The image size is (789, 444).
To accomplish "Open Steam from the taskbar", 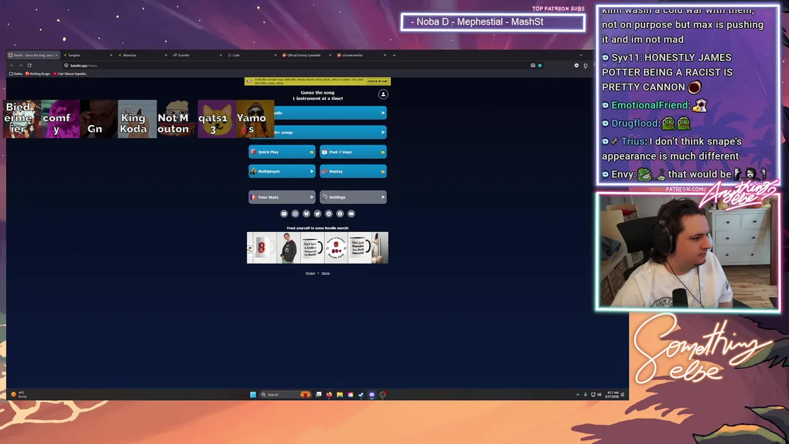I will [x=361, y=395].
